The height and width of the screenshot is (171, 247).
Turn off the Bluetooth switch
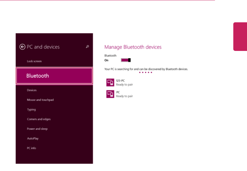click(126, 60)
